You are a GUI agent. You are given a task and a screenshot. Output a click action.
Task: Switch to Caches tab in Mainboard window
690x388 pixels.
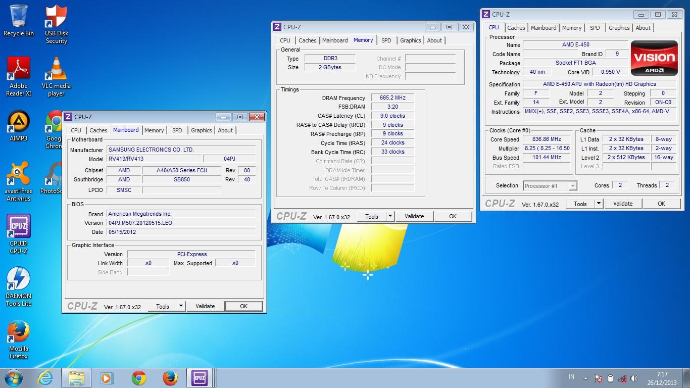pyautogui.click(x=98, y=130)
